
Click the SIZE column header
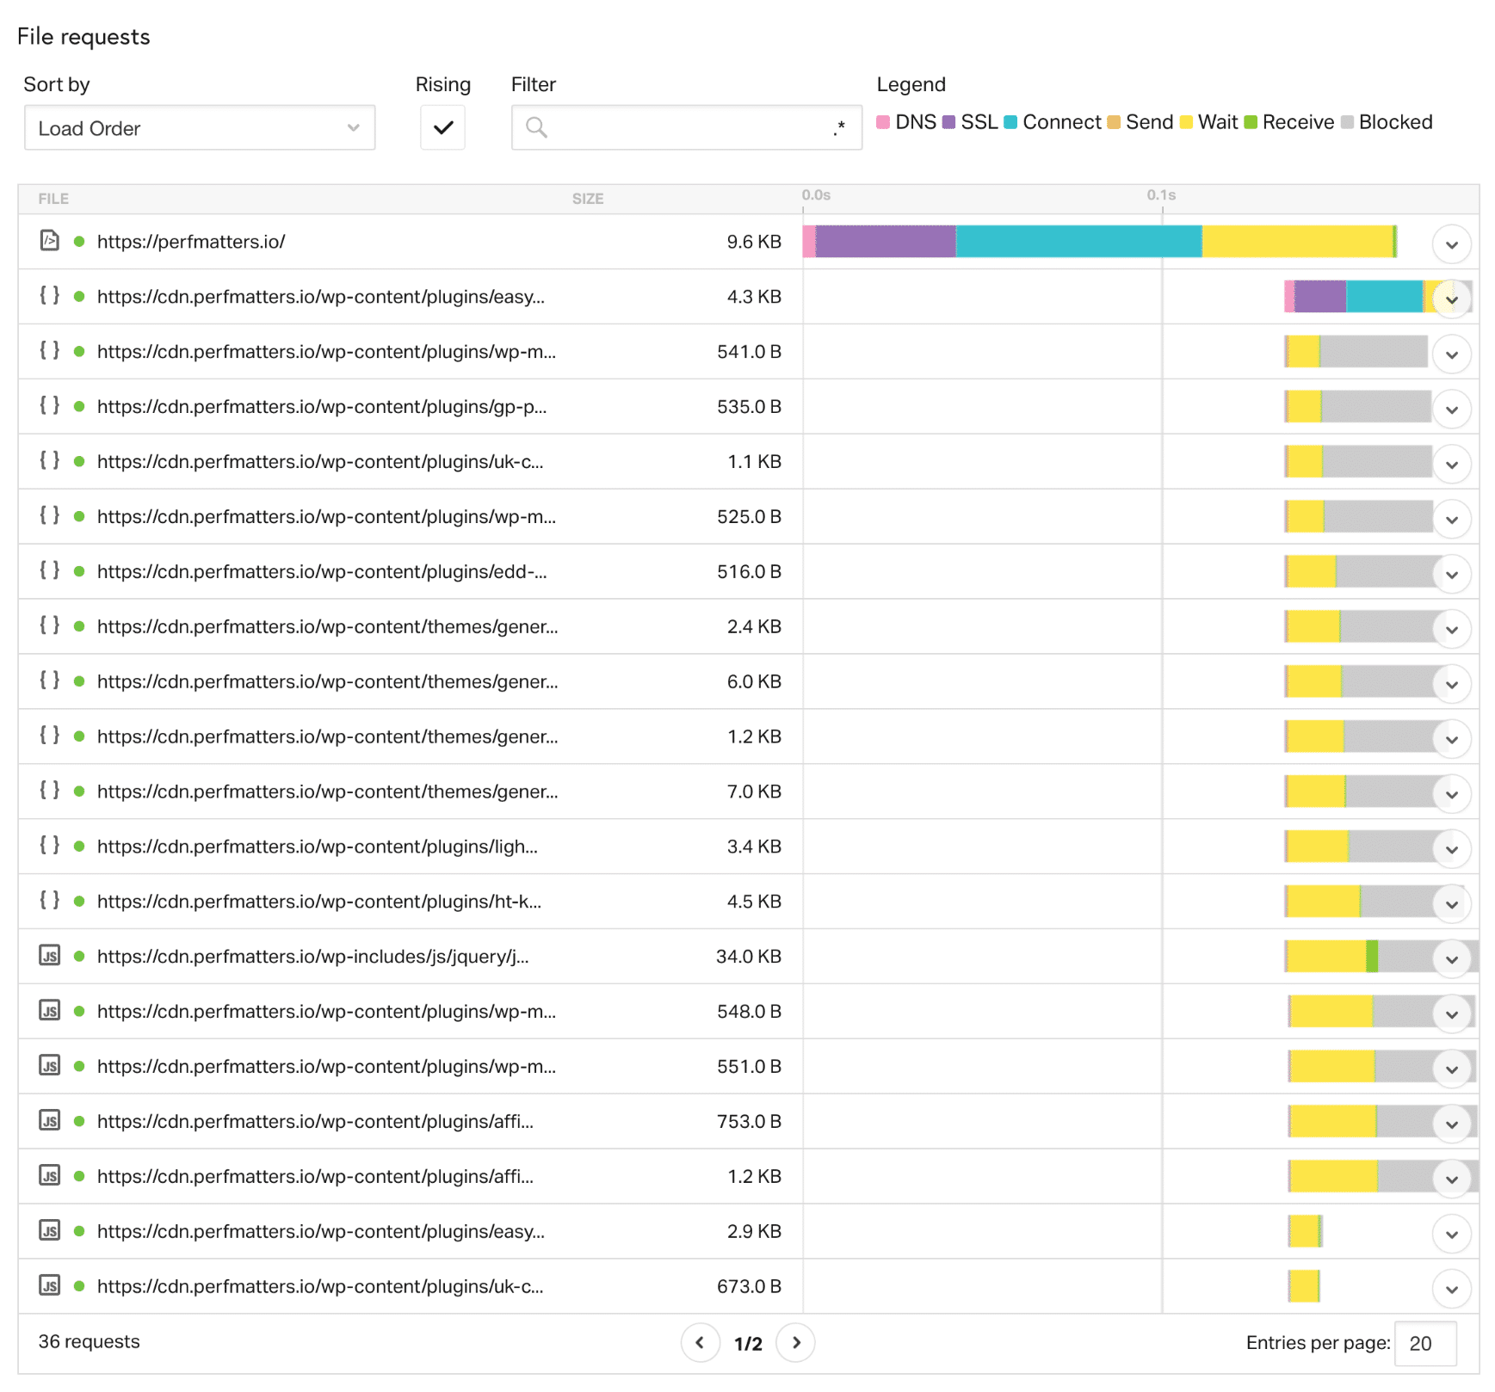pyautogui.click(x=589, y=198)
